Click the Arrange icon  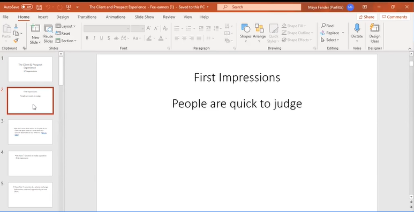coord(259,28)
